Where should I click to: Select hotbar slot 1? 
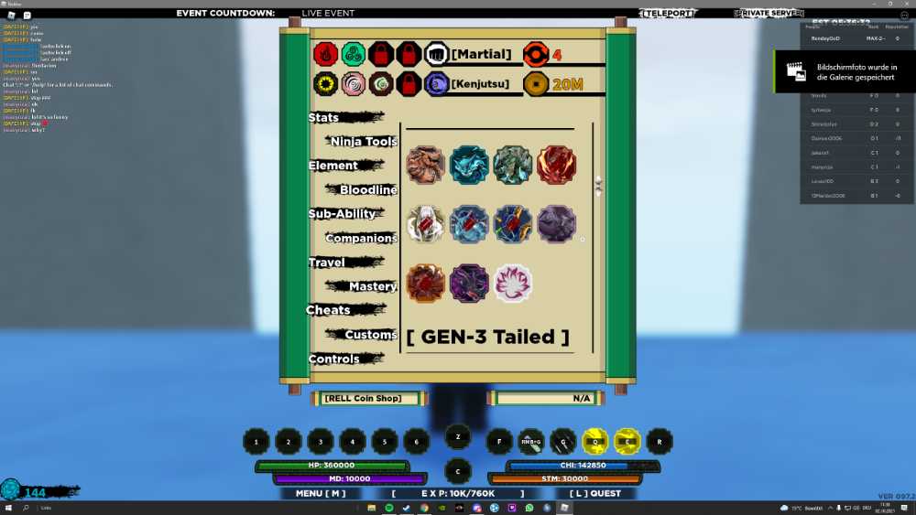(256, 442)
